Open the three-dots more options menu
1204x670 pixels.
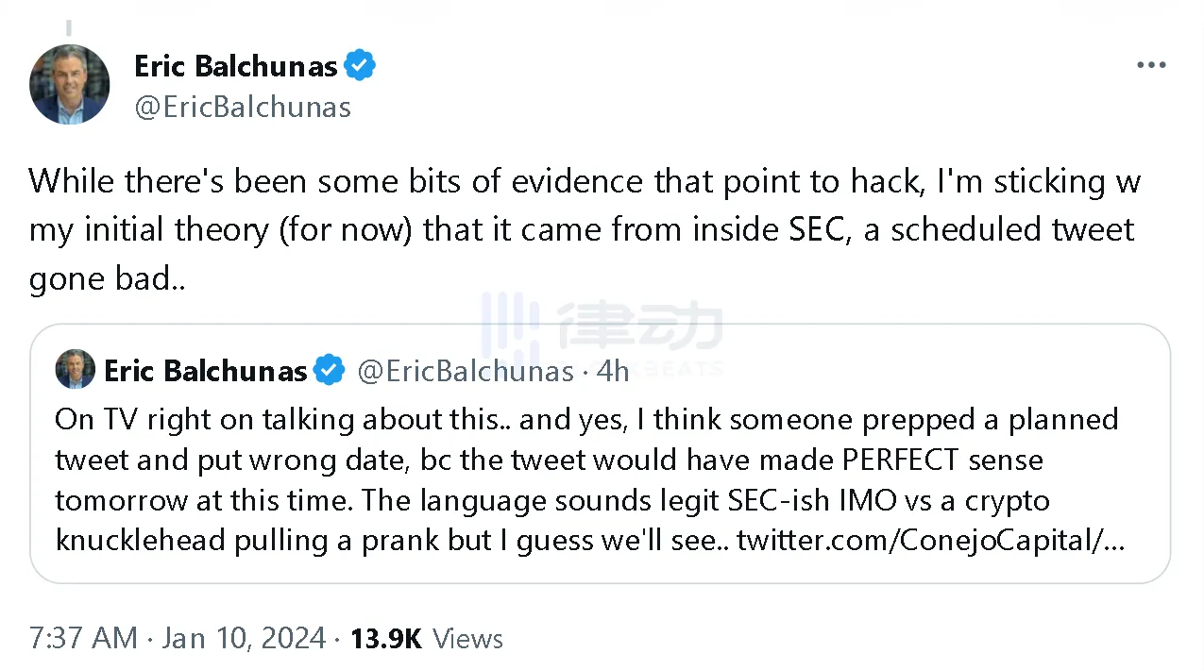tap(1151, 66)
